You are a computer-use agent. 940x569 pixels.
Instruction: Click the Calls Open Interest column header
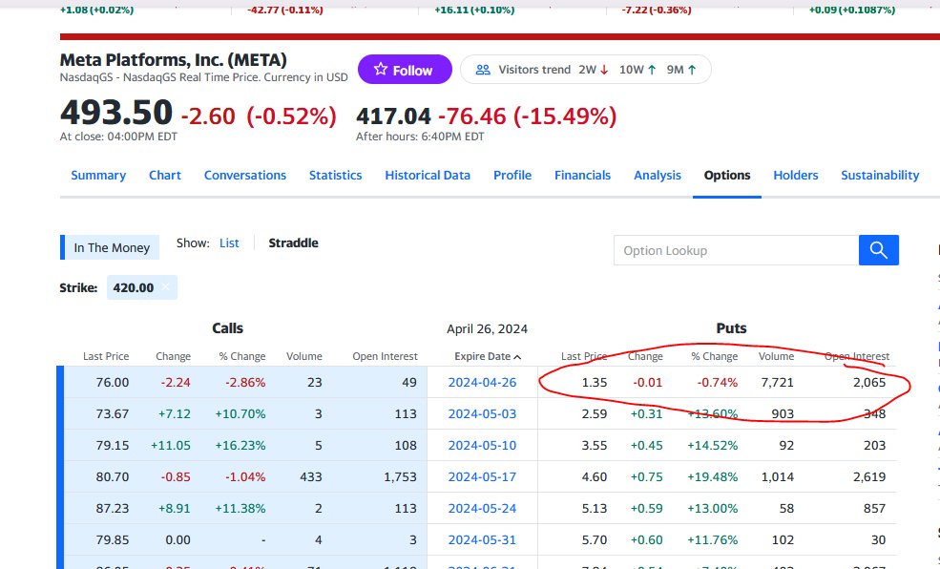385,356
